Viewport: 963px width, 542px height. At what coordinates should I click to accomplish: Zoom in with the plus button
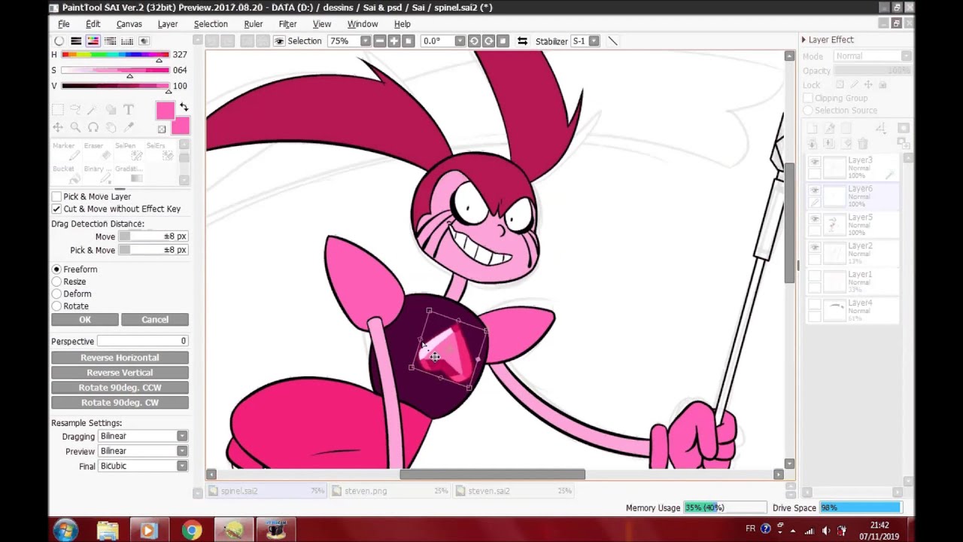pyautogui.click(x=393, y=41)
